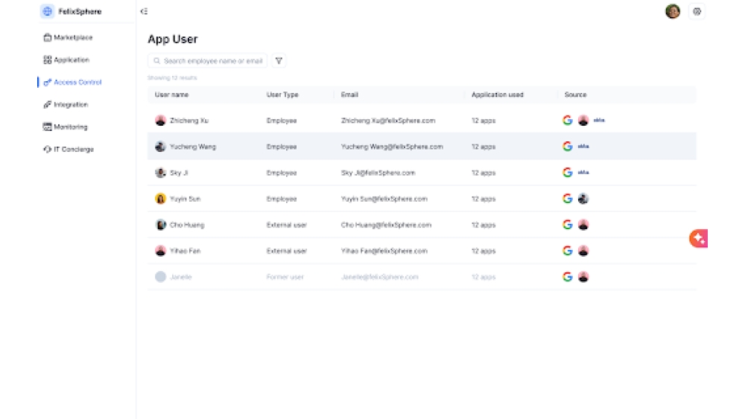
Task: Click Google source icon in Yihao Fan row
Action: click(567, 251)
